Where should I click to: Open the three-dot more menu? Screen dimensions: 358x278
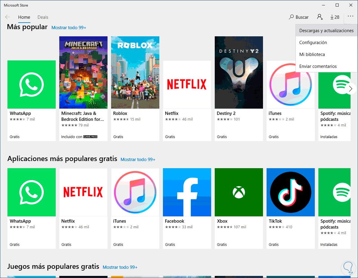[350, 17]
